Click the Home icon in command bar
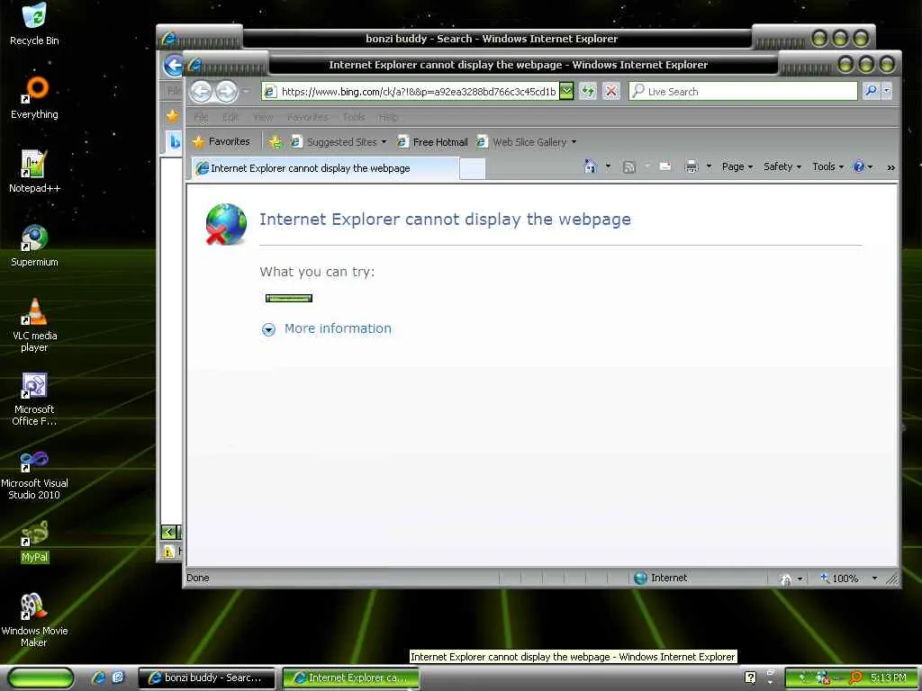 591,166
